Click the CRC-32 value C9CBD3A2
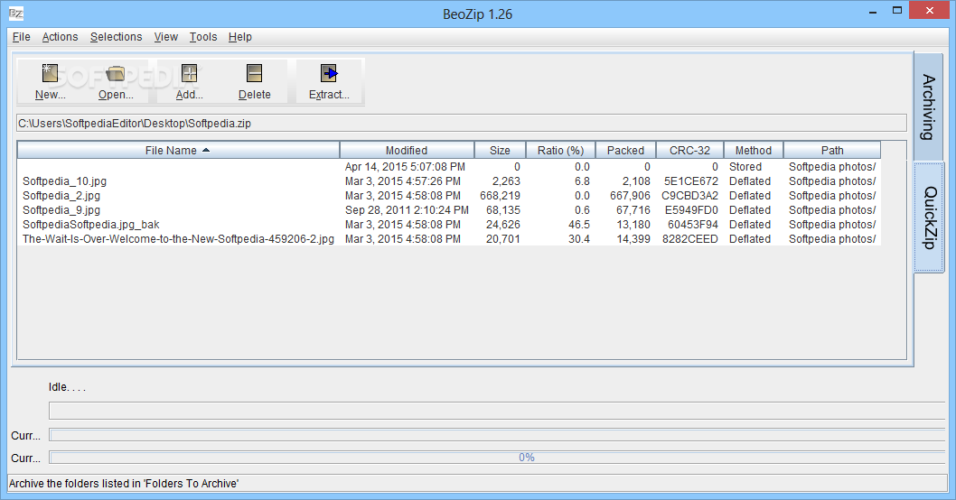 click(689, 196)
